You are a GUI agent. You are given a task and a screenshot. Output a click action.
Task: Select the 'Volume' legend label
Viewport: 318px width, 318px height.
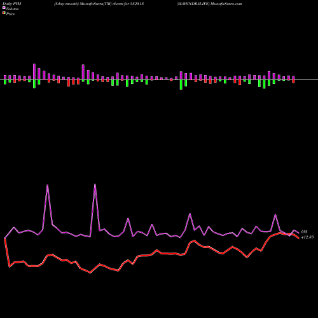[12, 9]
